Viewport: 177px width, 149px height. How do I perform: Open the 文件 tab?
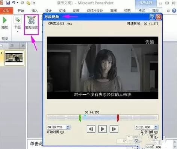pyautogui.click(x=6, y=11)
